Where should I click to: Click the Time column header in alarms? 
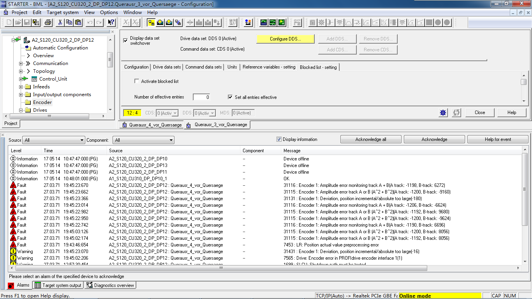(x=74, y=151)
